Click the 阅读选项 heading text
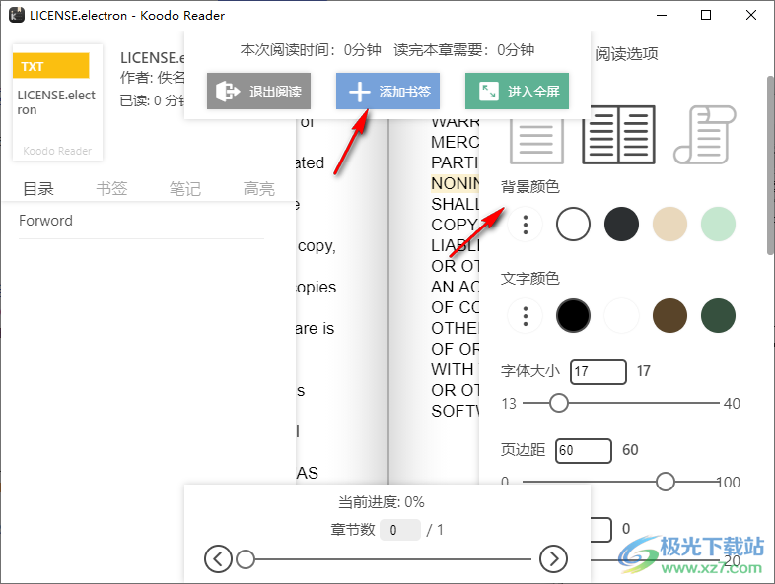 626,54
